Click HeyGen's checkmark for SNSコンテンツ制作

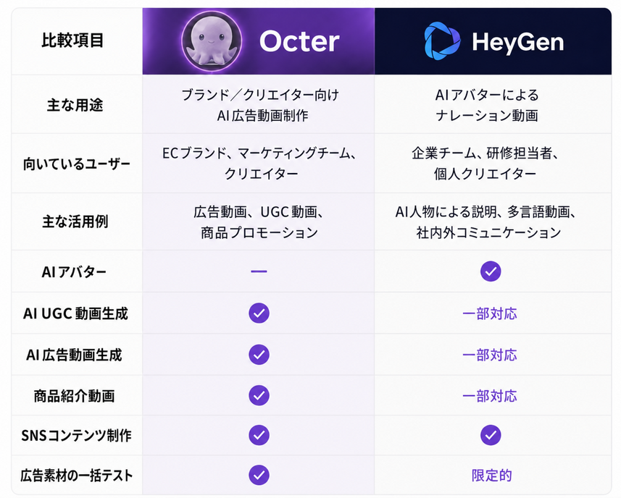pos(491,435)
